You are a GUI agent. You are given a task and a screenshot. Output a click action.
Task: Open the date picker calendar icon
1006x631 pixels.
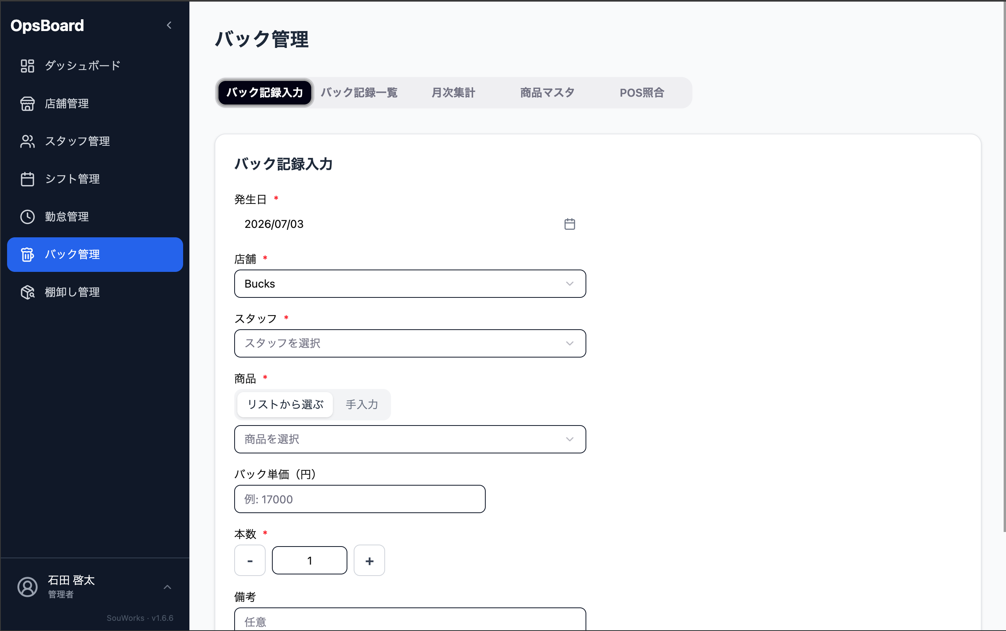570,224
